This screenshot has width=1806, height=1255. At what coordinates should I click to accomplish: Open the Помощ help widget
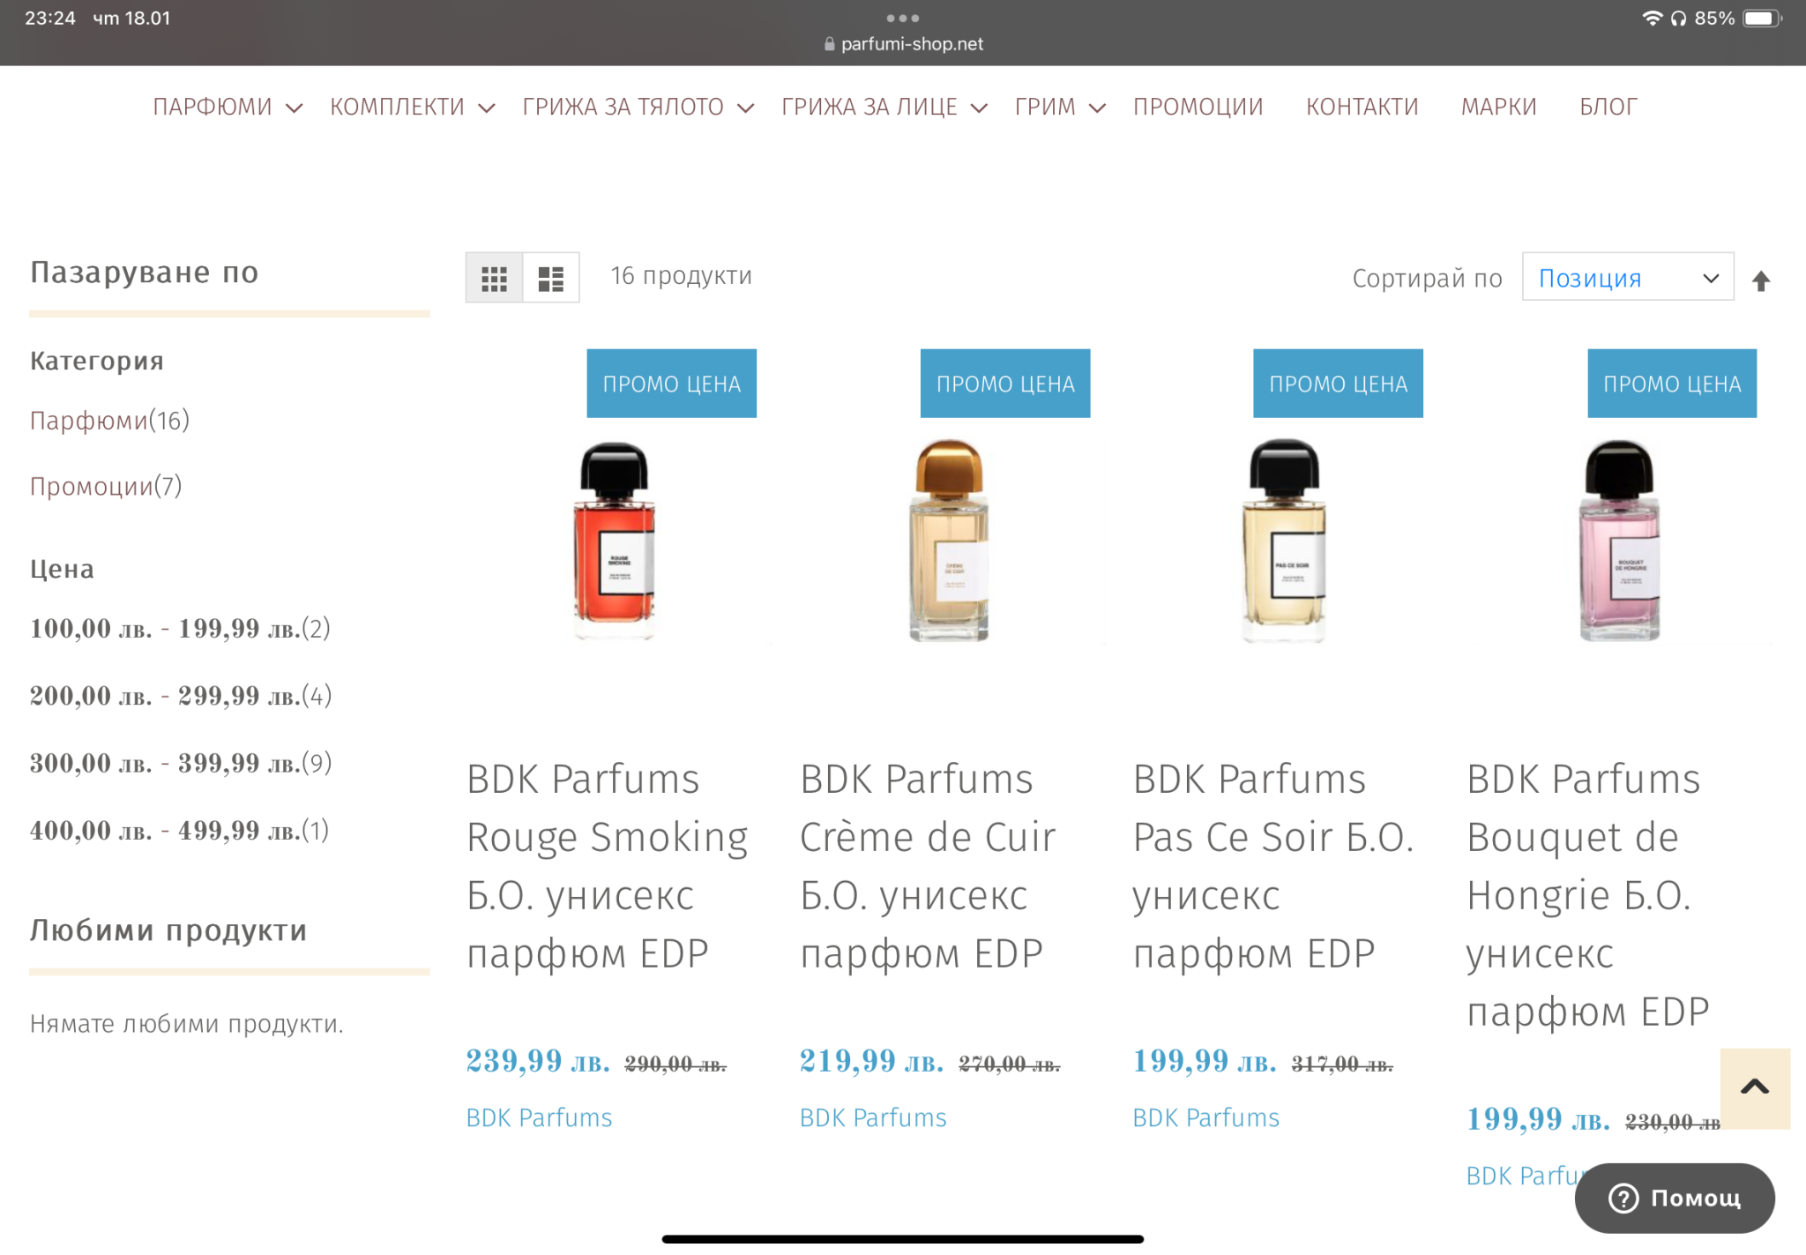point(1675,1198)
